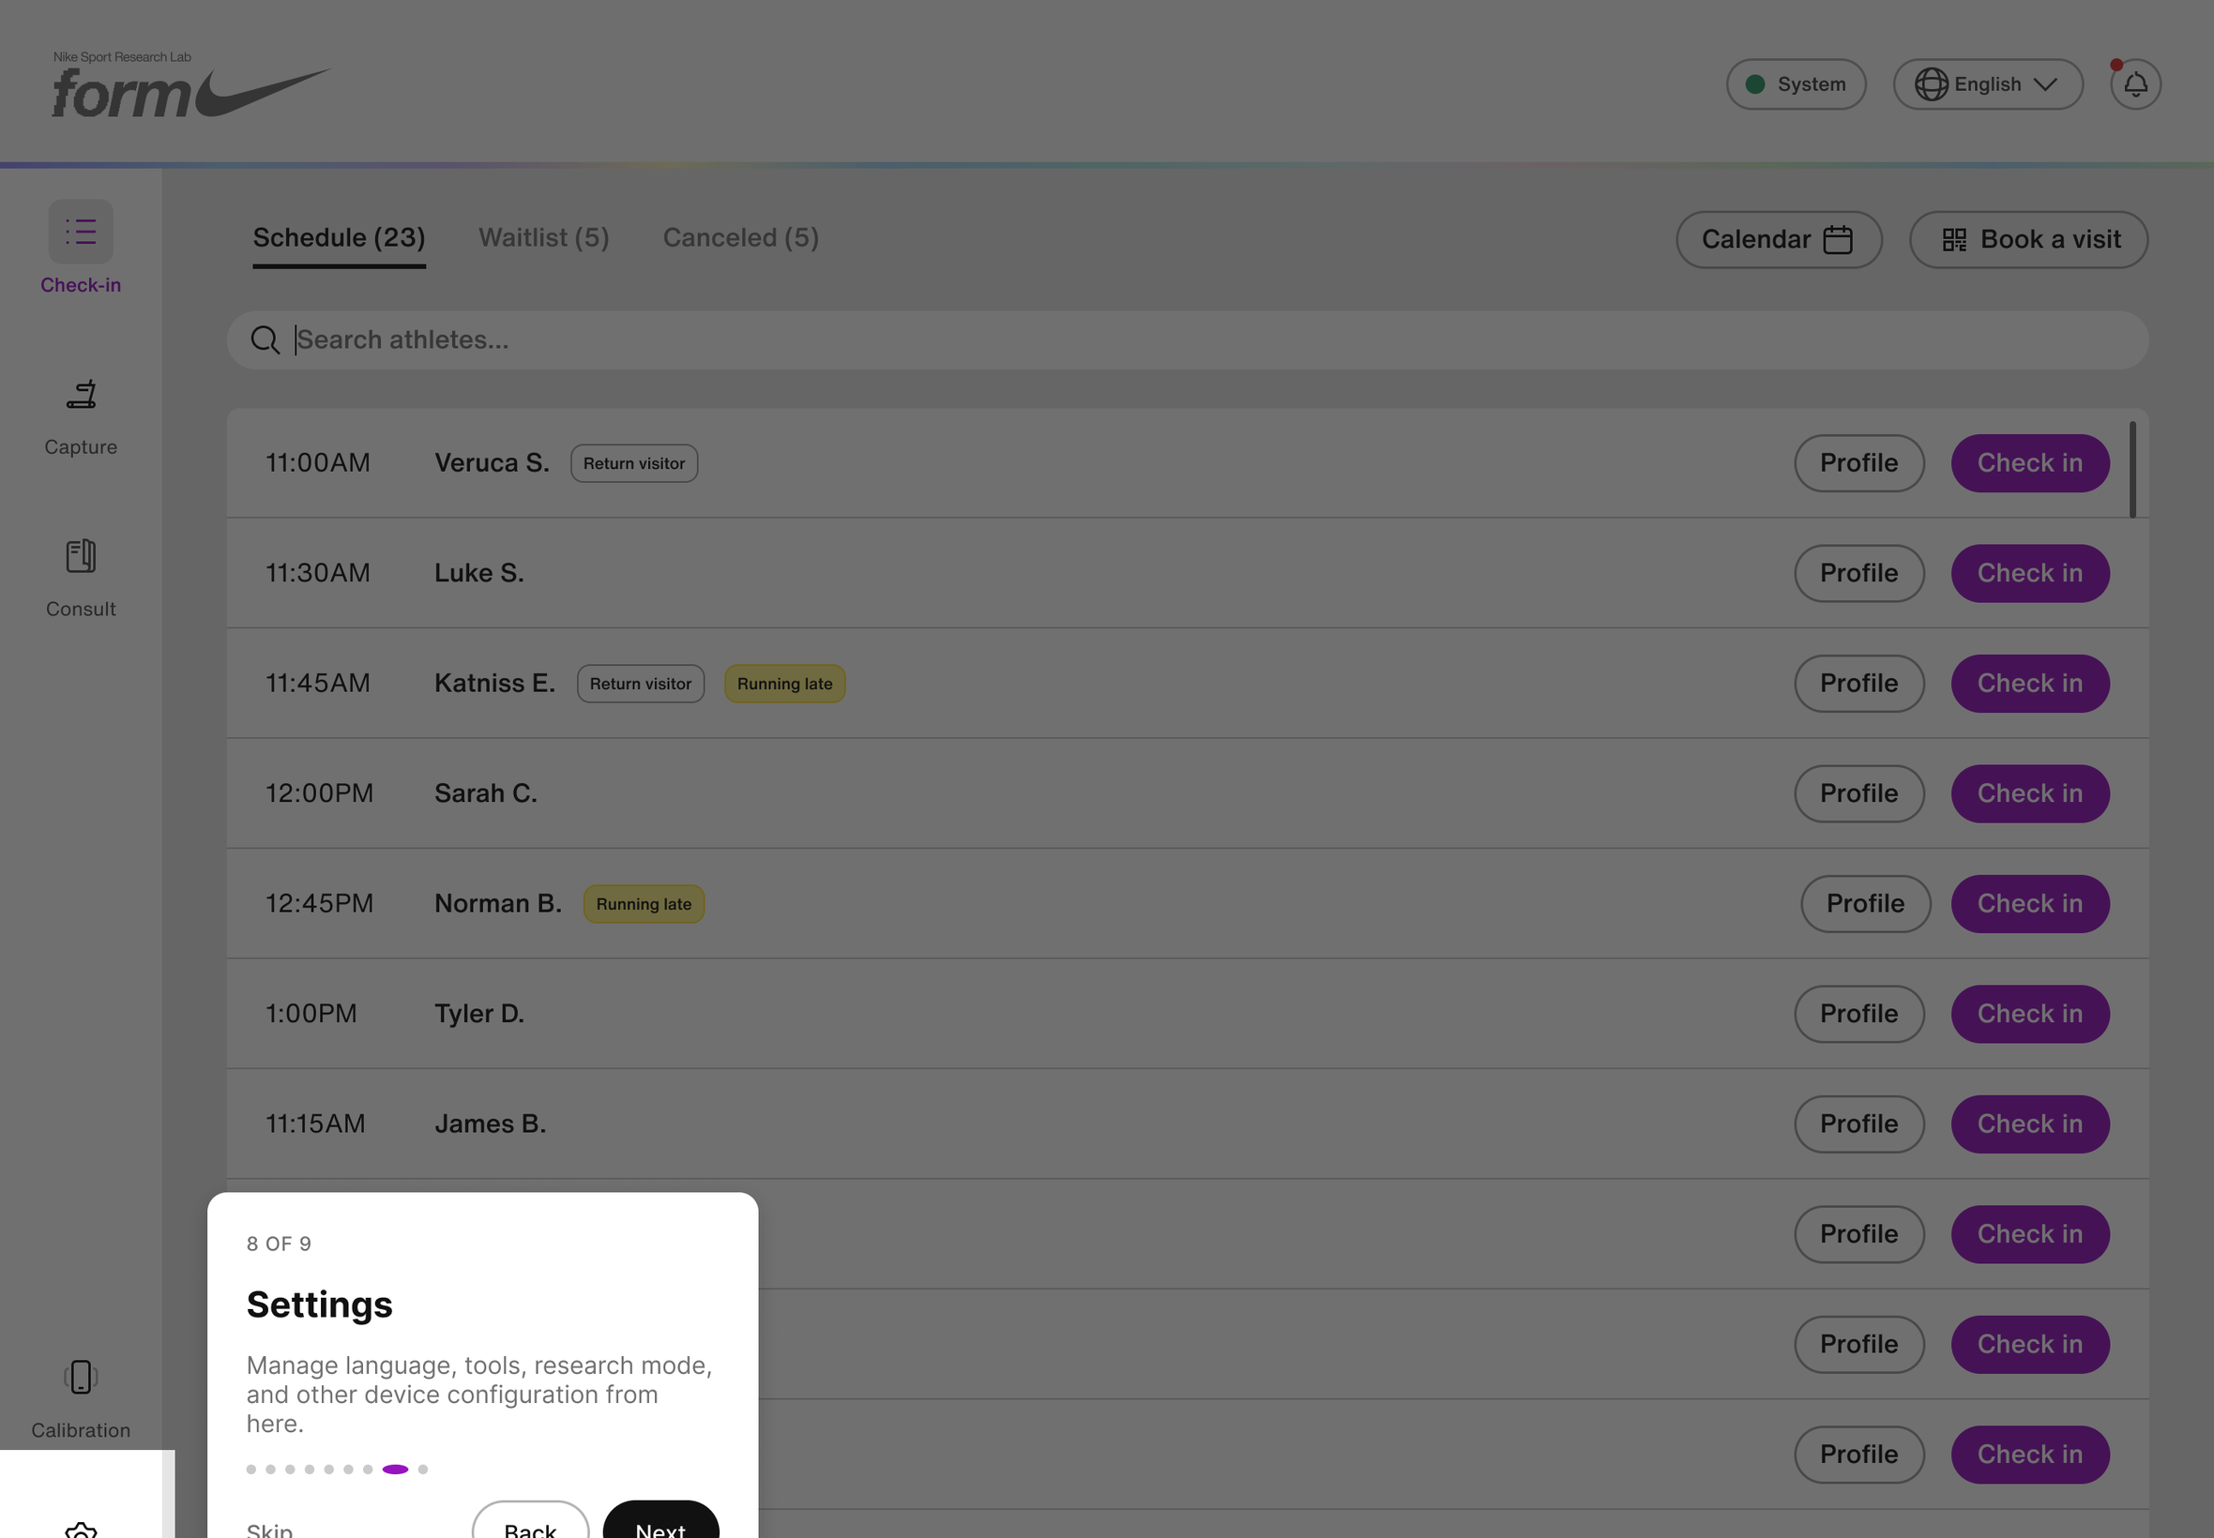Screen dimensions: 2214x1538
Task: Select the last tour progress dot
Action: [x=423, y=1470]
